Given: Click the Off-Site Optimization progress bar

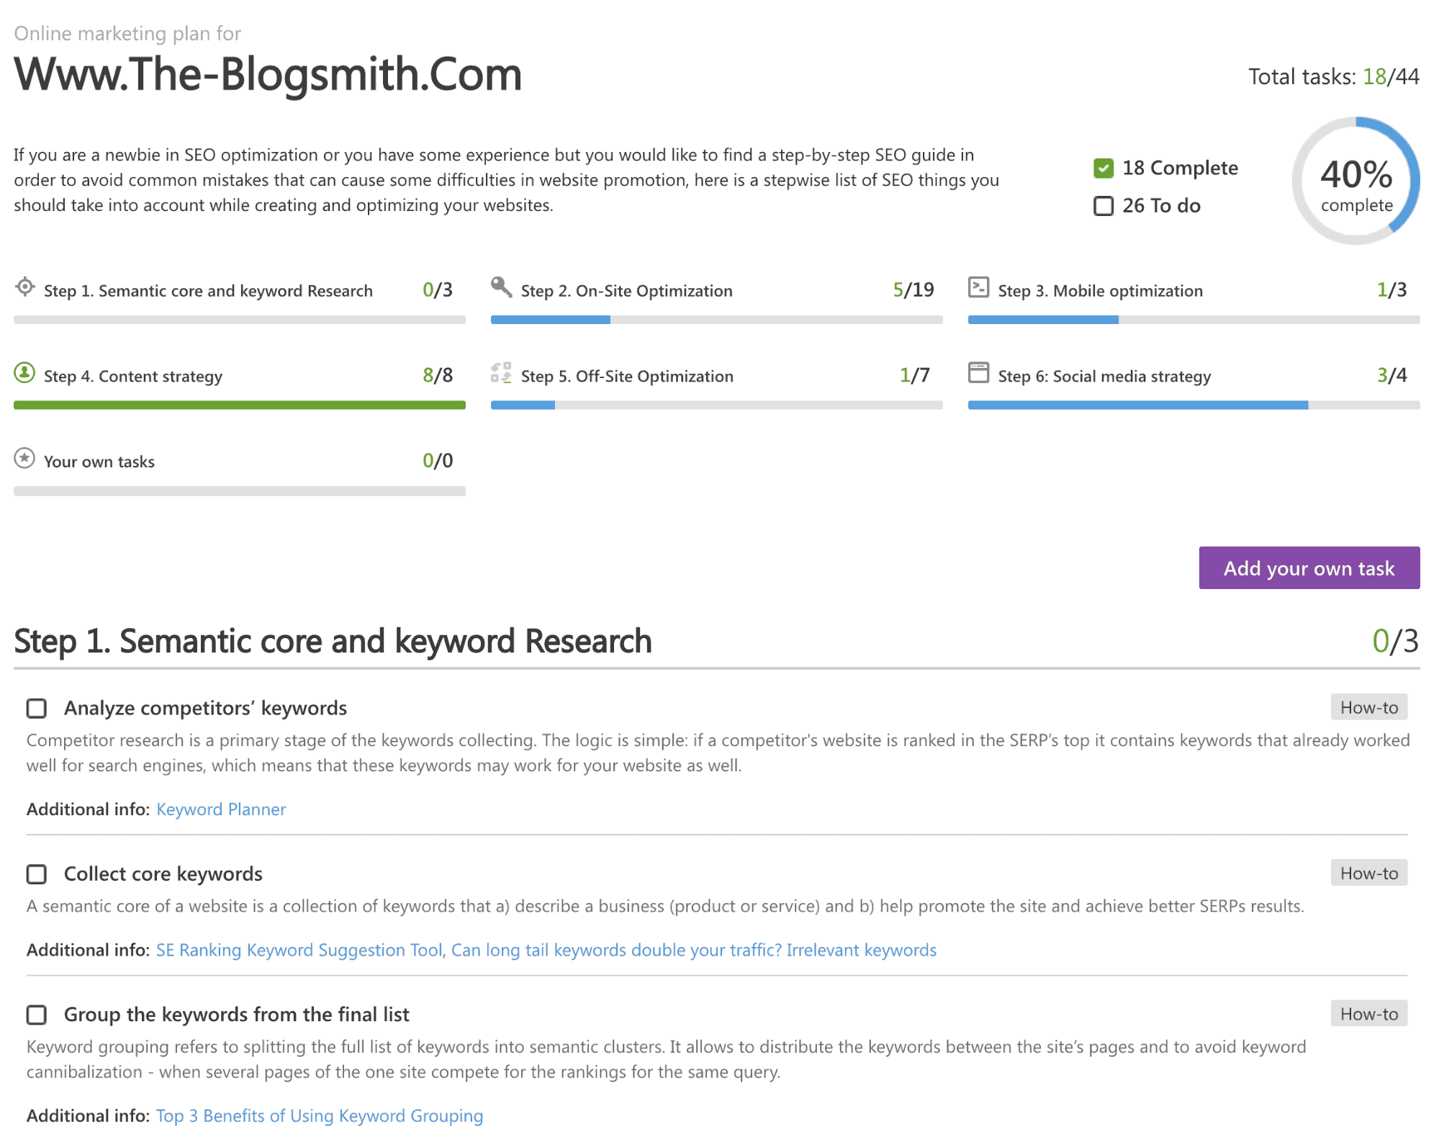Looking at the screenshot, I should pyautogui.click(x=716, y=405).
